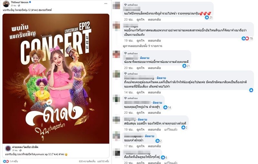Open the Concert EP12 poster image
Screen dimensions: 258x164
coord(56,79)
